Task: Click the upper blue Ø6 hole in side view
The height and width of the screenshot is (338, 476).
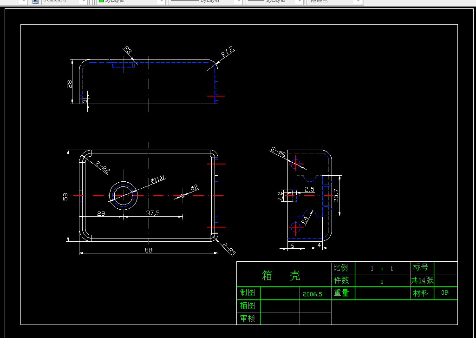Action: [x=296, y=164]
